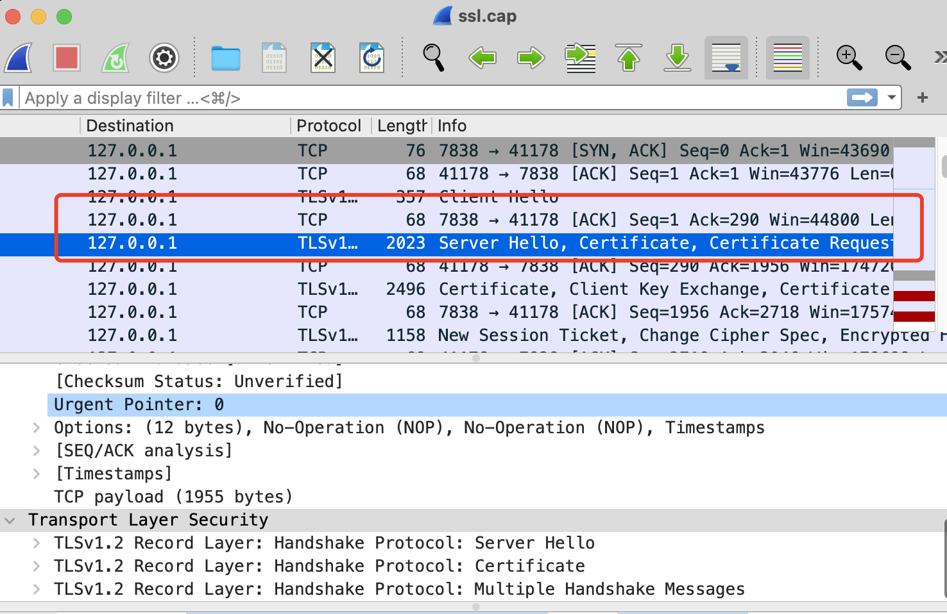Sort by the Length column header
Viewport: 947px width, 614px height.
[x=402, y=126]
